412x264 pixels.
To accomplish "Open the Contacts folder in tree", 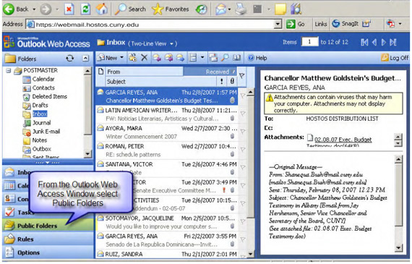I will click(x=38, y=88).
